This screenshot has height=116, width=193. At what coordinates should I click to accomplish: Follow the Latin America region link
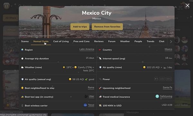(x=87, y=49)
